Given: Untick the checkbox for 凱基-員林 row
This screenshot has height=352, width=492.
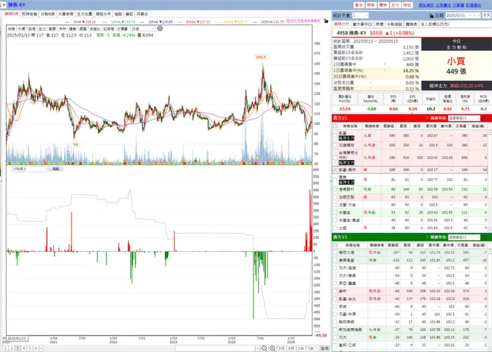Looking at the screenshot, I should pyautogui.click(x=335, y=170).
